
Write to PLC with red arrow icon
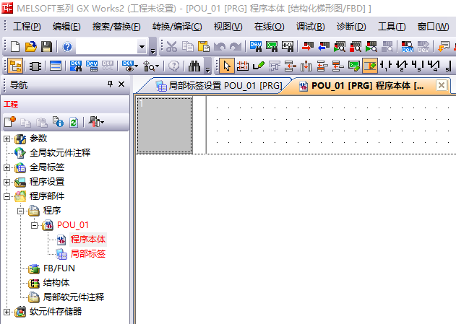coord(308,46)
